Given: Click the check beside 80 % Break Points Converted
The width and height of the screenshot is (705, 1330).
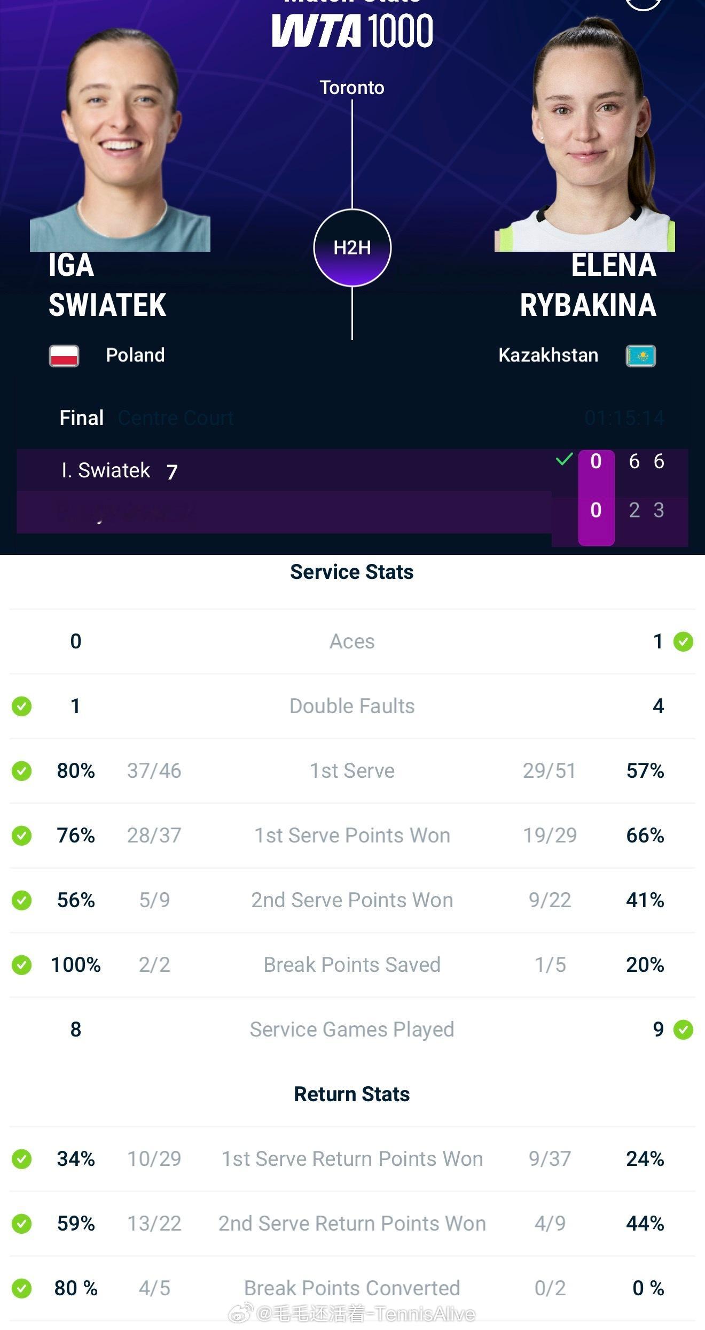Looking at the screenshot, I should [x=21, y=1288].
